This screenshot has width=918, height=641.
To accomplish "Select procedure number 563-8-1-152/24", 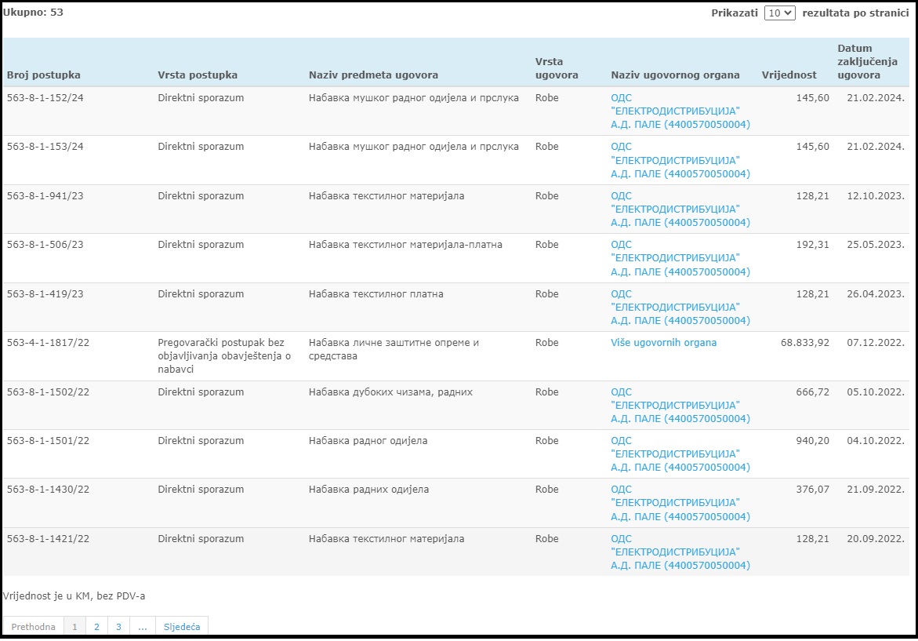I will click(45, 98).
